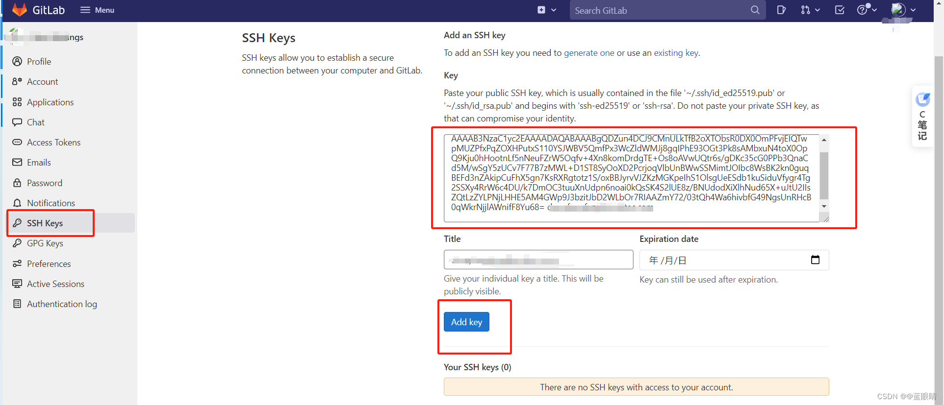Screen dimensions: 944x405
Task: Expand the create new dropdown arrow
Action: 554,10
